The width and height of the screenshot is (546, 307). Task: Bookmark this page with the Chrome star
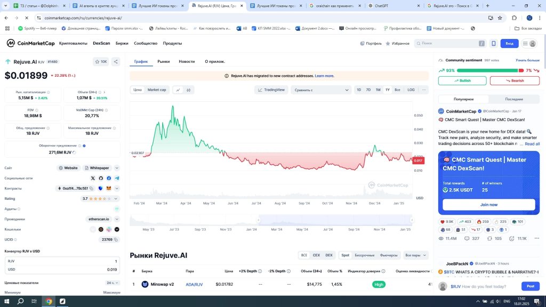click(500, 18)
